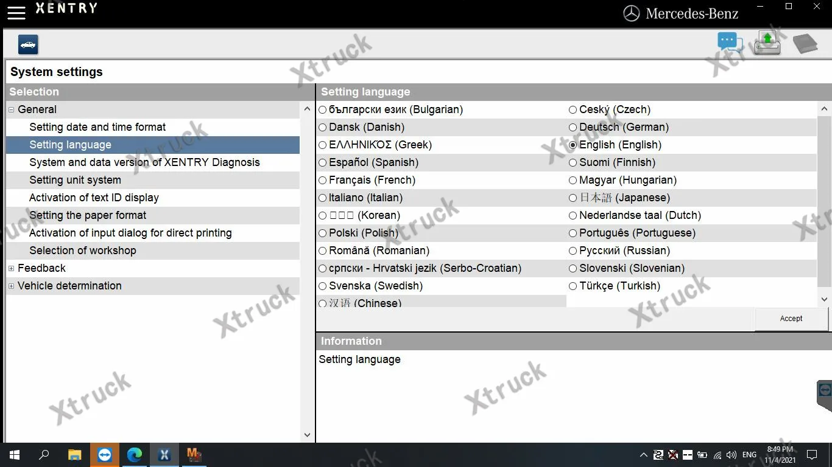Click the ENG input language indicator
Viewport: 832px width, 467px height.
[x=750, y=455]
